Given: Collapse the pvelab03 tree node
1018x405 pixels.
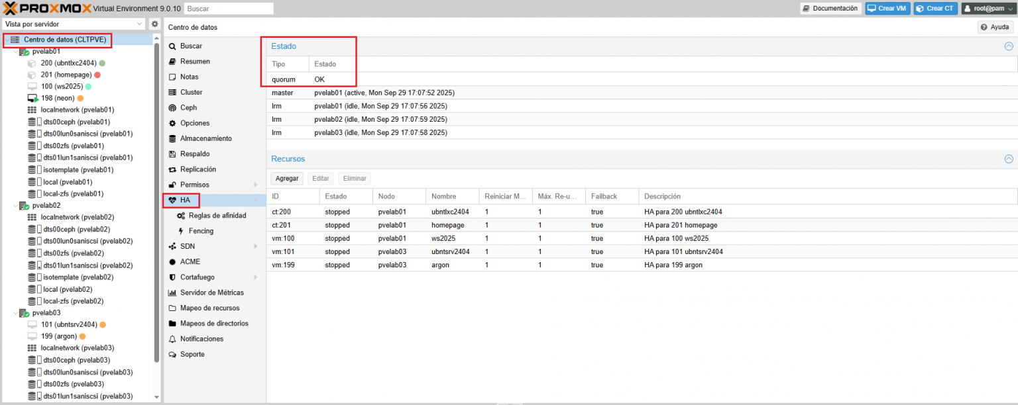Looking at the screenshot, I should tap(15, 313).
